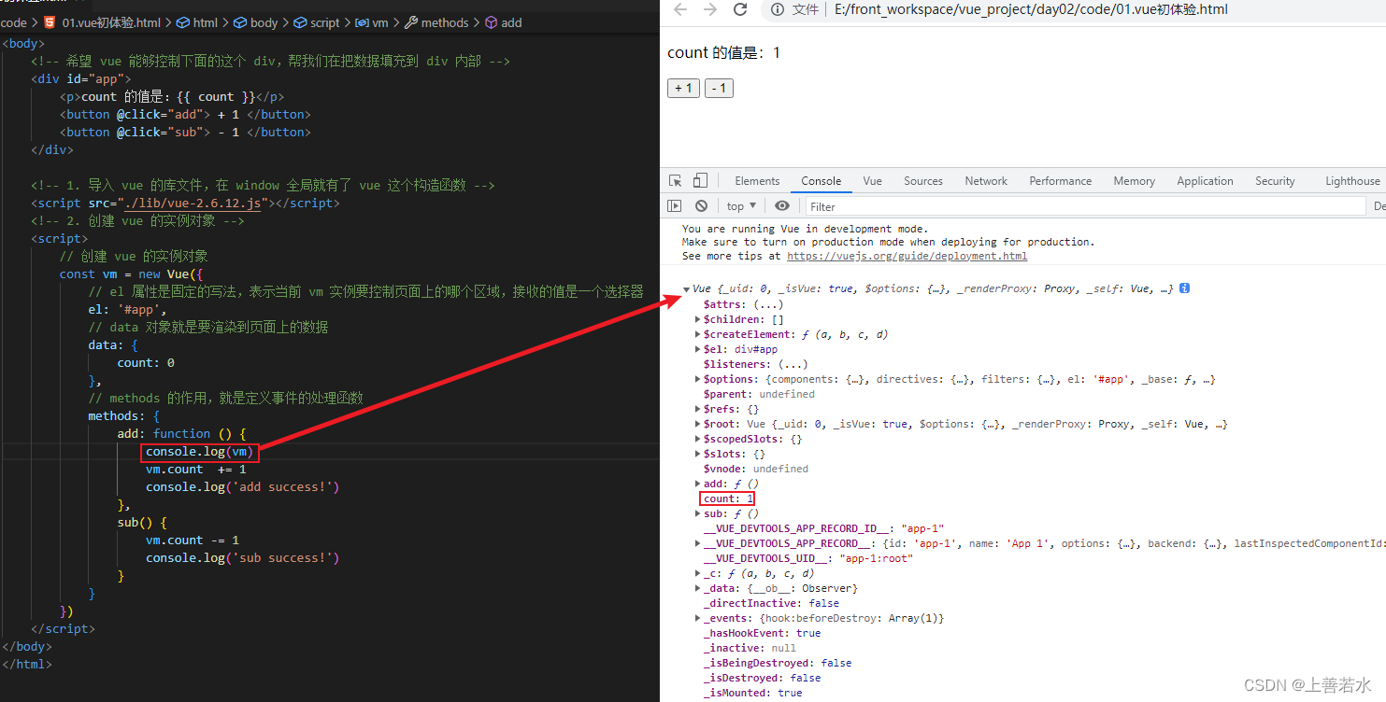
Task: Open the Application tab
Action: (x=1205, y=181)
